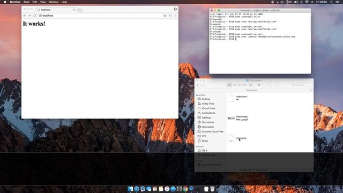Open the Shell menu
The width and height of the screenshot is (343, 193).
pos(26,2)
